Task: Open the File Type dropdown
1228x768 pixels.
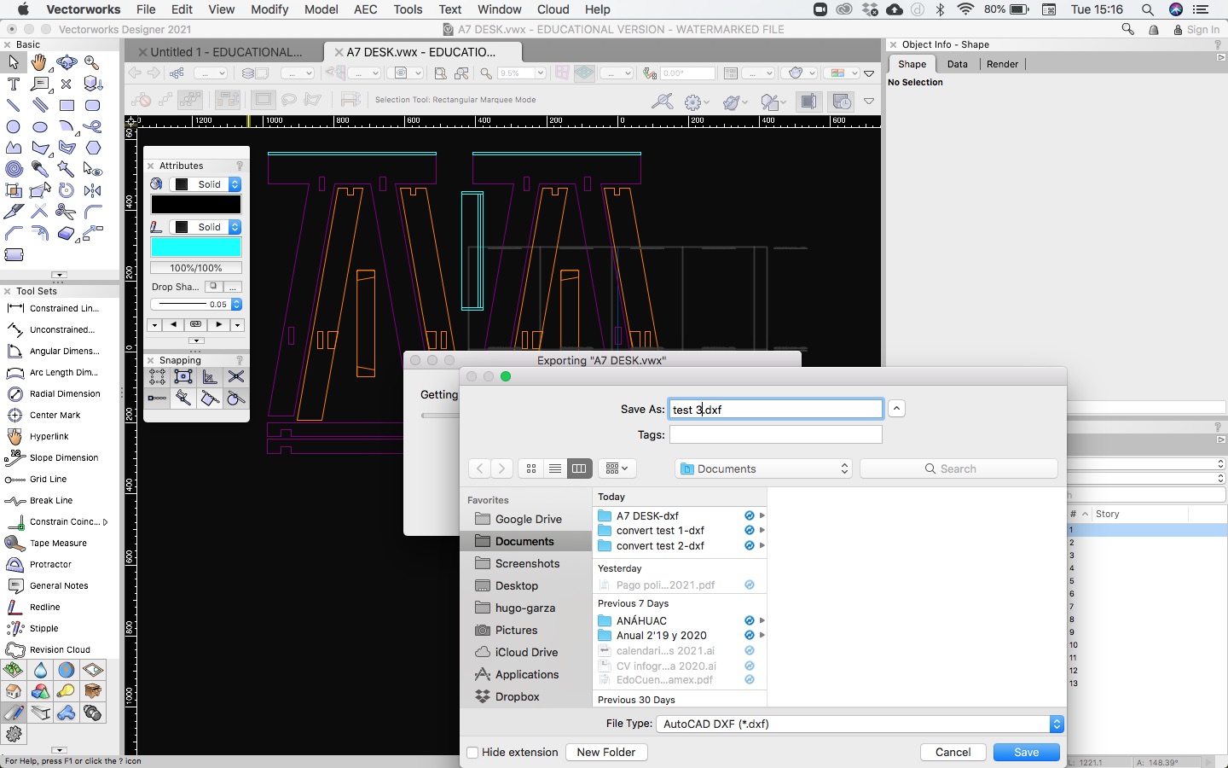Action: point(860,724)
